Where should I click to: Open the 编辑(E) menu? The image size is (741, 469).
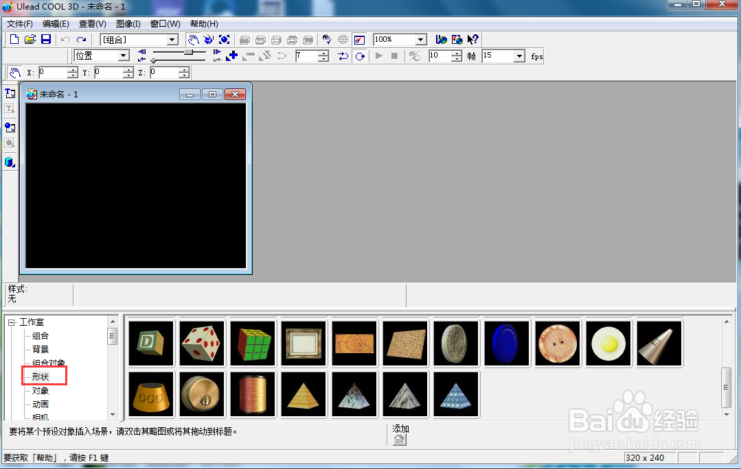[x=56, y=23]
